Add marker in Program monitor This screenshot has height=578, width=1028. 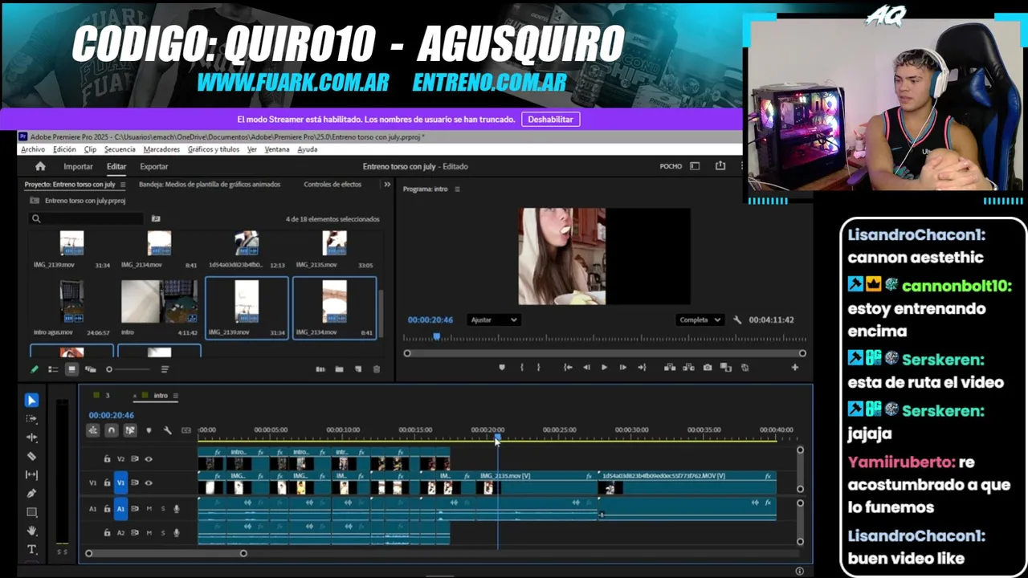[502, 367]
